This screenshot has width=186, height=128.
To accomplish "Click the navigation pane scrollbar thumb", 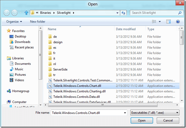I will [40, 55].
